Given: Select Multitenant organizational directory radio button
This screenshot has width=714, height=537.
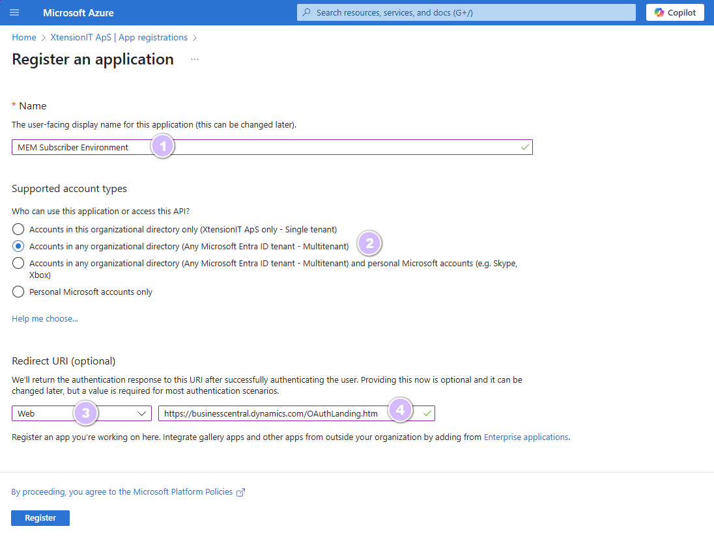Looking at the screenshot, I should 18,246.
